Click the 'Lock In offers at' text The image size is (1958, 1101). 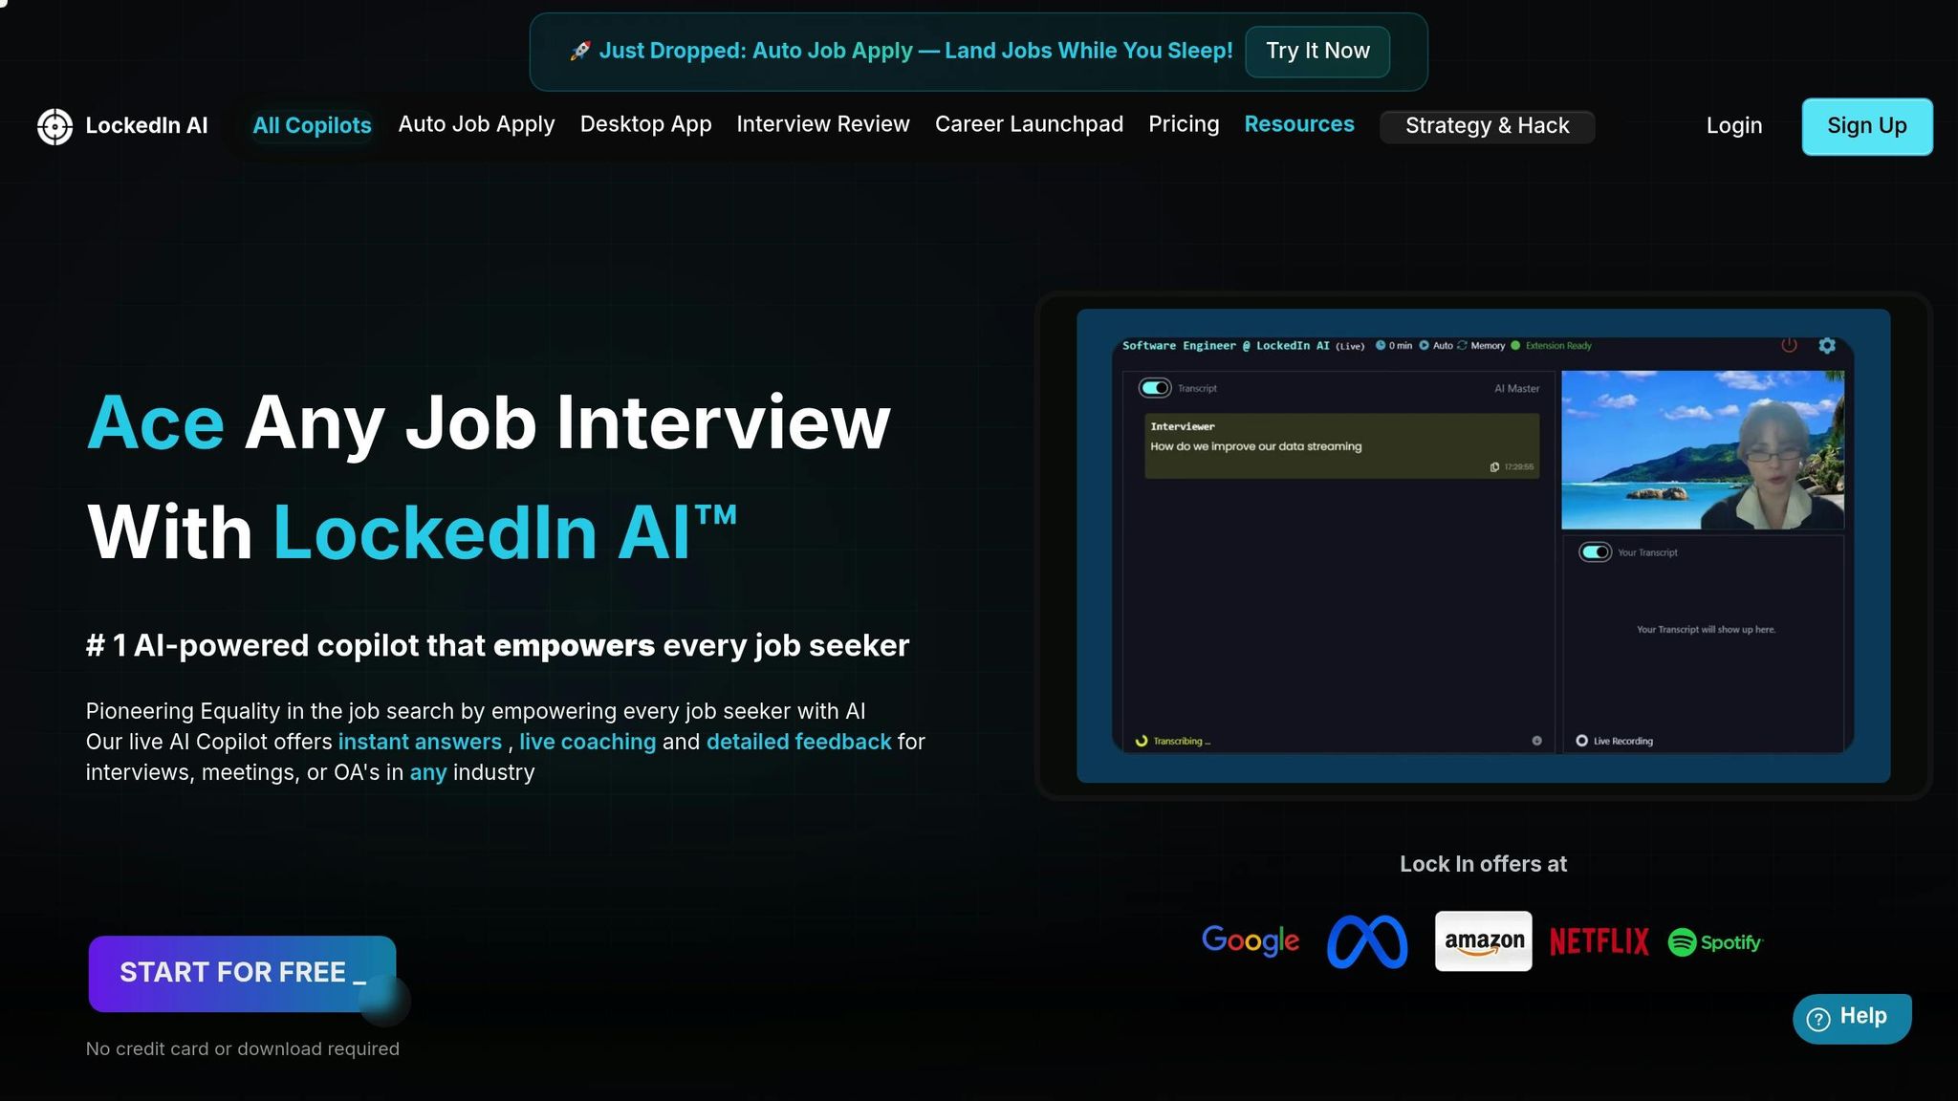click(1483, 864)
